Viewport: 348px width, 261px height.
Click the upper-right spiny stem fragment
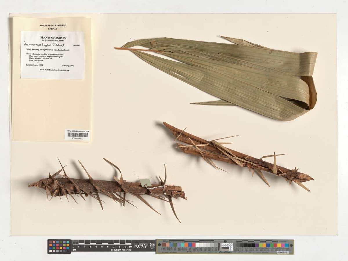click(x=238, y=157)
